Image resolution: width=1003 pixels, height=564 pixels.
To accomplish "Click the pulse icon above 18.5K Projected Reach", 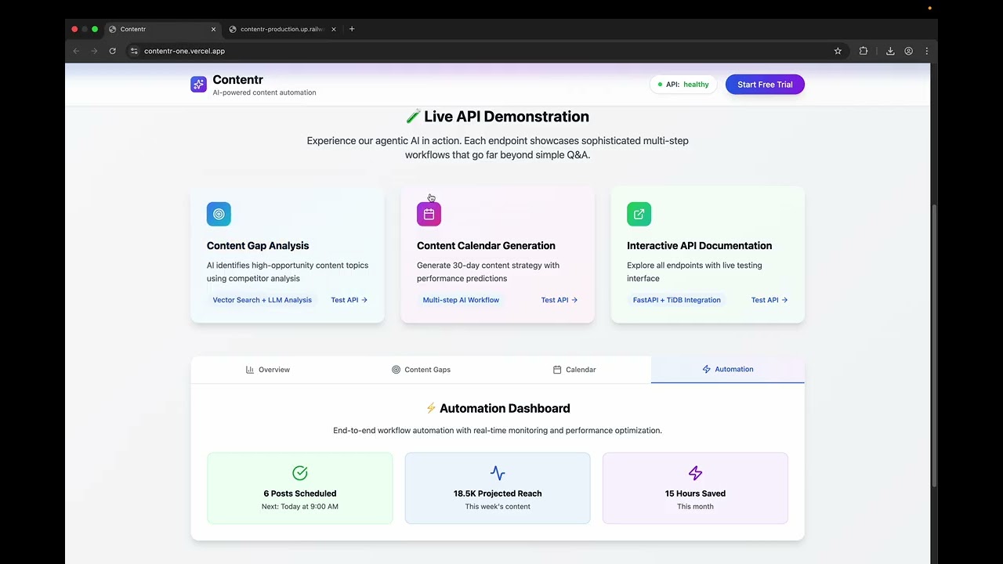I will [497, 472].
